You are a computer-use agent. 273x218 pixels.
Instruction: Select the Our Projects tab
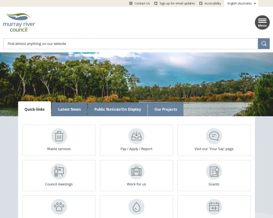point(166,109)
